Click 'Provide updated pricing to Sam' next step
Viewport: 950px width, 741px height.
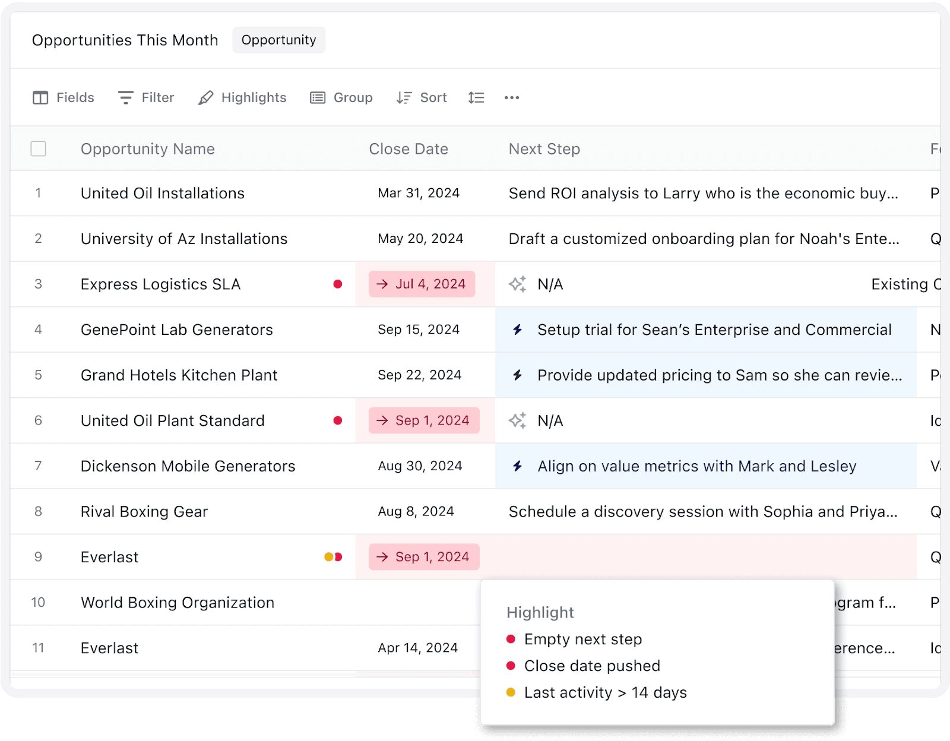(x=720, y=375)
